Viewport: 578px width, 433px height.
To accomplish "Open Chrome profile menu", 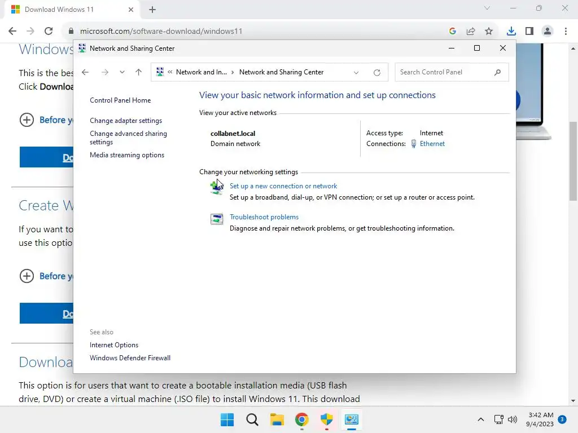I will [x=548, y=31].
